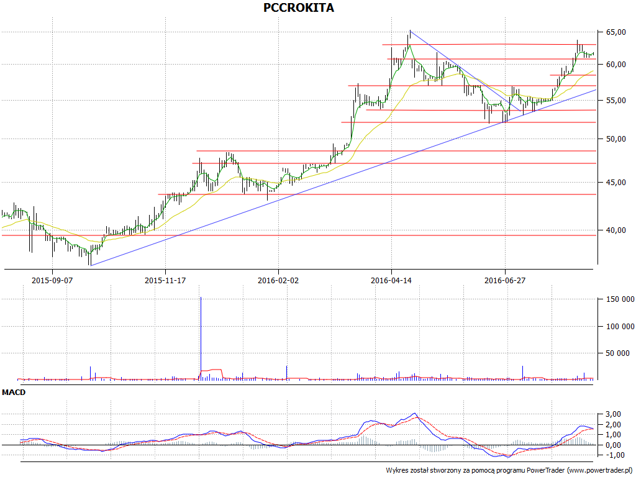Viewport: 636px width, 477px height.
Task: Click the PowerTrader attribution text in footer
Action: point(511,471)
